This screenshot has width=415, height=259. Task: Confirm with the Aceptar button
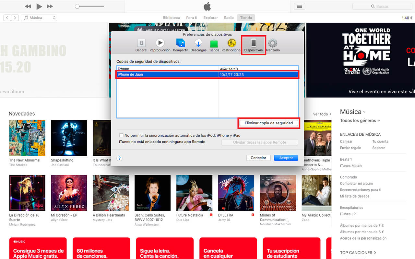click(286, 158)
